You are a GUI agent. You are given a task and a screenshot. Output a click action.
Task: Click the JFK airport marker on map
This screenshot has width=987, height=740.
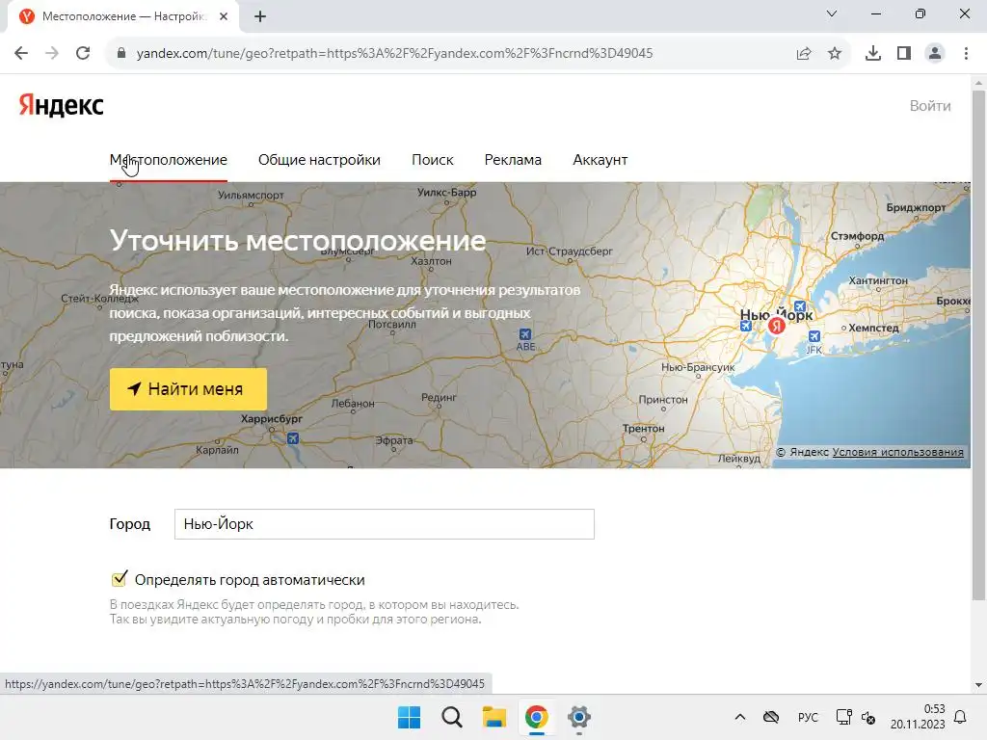(814, 336)
